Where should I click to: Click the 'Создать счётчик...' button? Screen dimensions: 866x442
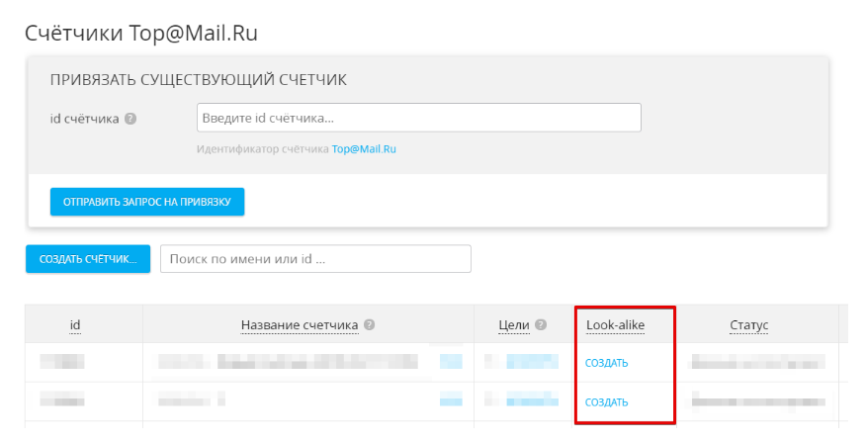point(88,258)
